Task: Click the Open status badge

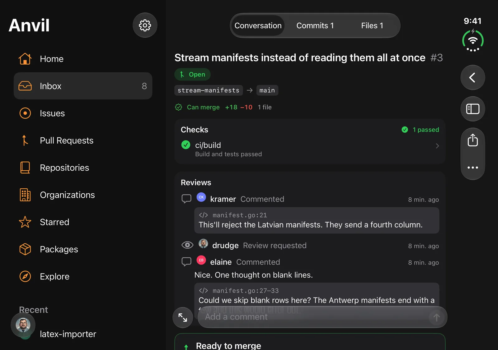Action: tap(192, 74)
